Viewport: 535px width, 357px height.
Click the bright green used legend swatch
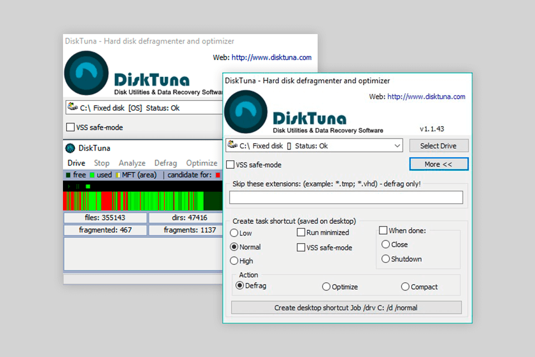tap(92, 175)
